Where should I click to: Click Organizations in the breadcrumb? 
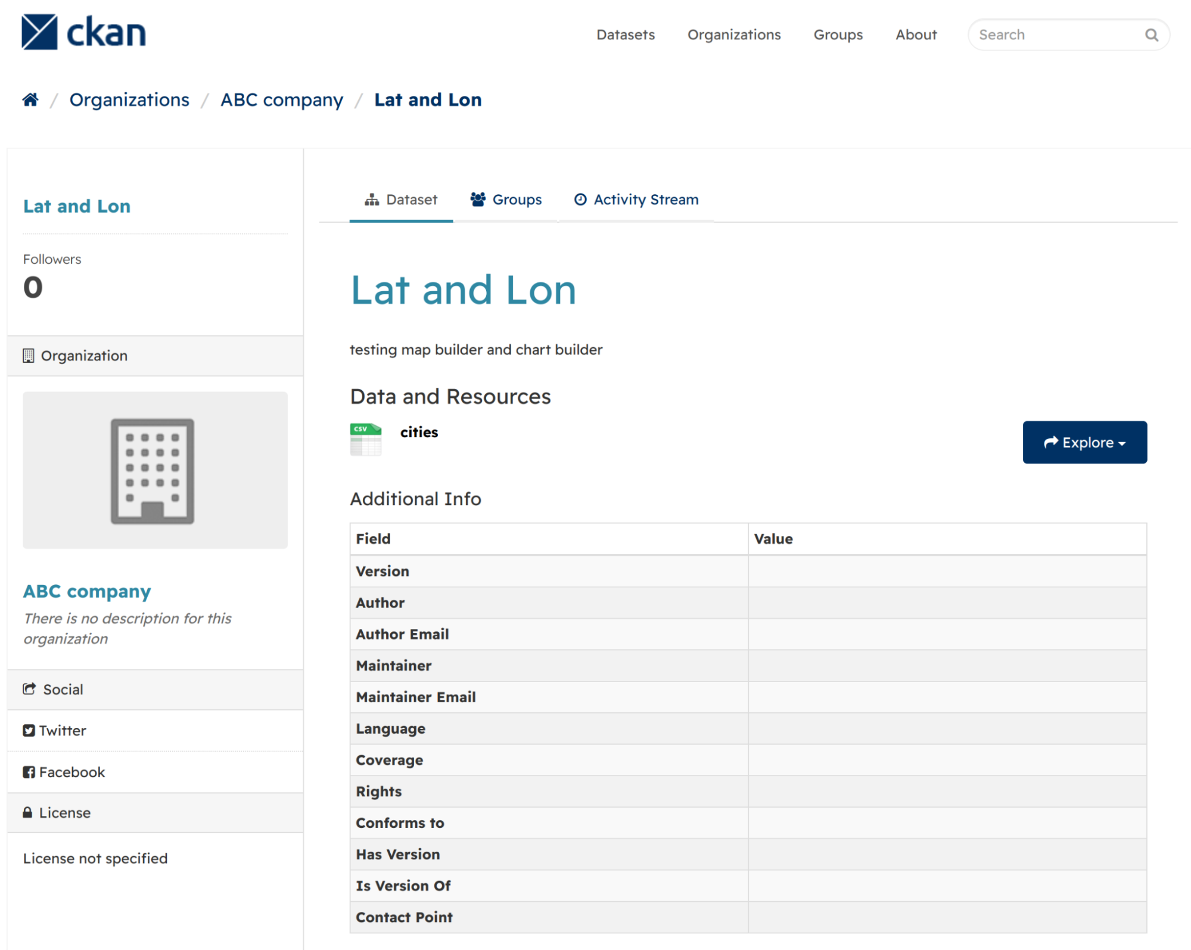(x=129, y=99)
